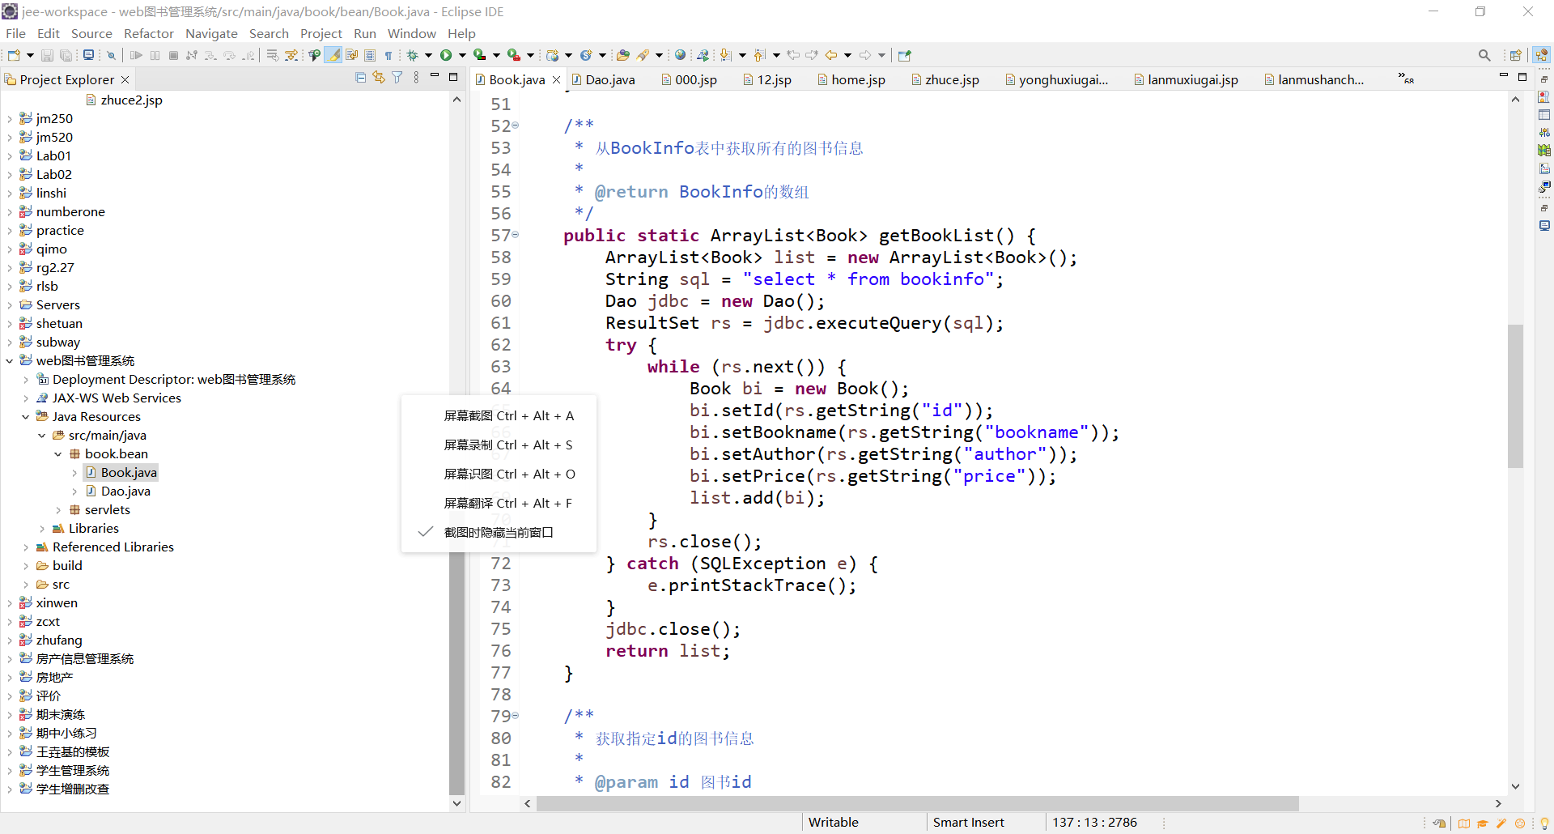This screenshot has height=834, width=1554.
Task: Click the Coverage run icon
Action: [480, 55]
